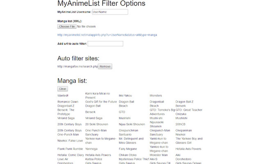Viewport: 262px width, 164px height.
Task: Select Berserk: The Prototype in the list
Action: [65, 112]
